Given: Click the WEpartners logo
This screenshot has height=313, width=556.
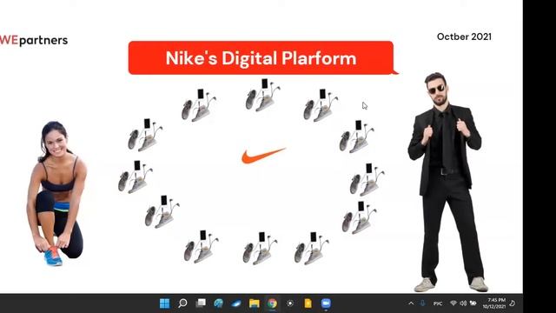Looking at the screenshot, I should click(x=34, y=41).
